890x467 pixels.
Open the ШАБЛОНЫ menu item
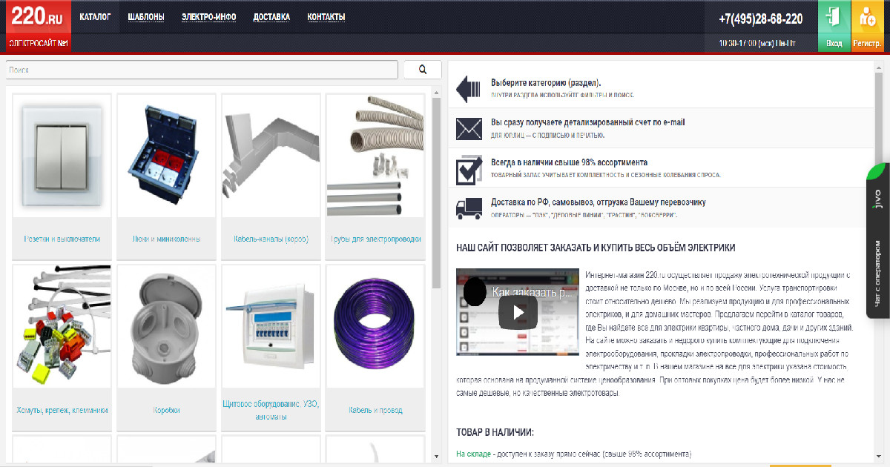(x=146, y=16)
